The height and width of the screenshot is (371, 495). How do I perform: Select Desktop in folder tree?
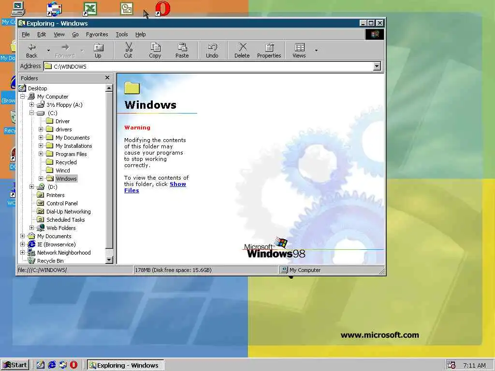coord(38,88)
